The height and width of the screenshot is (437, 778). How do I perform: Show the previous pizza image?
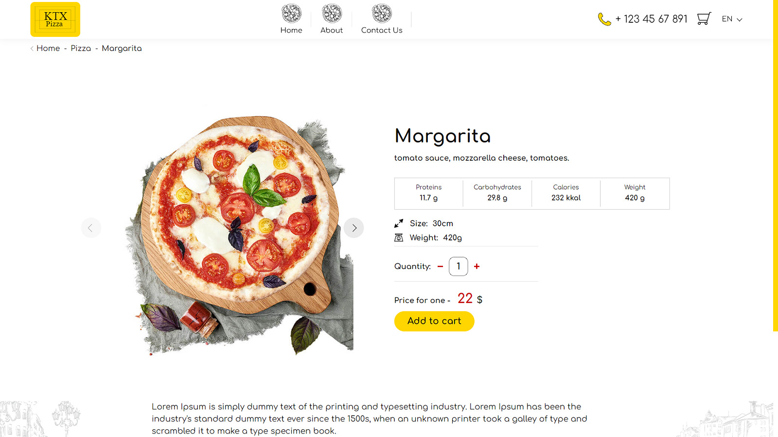click(91, 228)
